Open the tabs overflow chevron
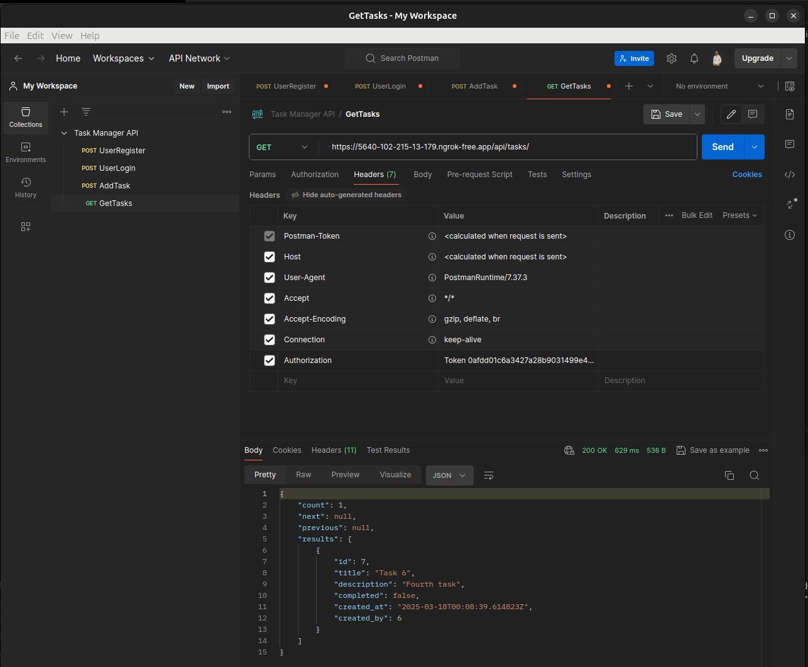Screen dimensions: 808x667 [650, 86]
